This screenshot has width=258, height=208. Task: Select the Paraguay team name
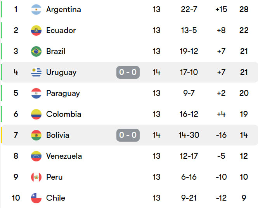point(63,94)
